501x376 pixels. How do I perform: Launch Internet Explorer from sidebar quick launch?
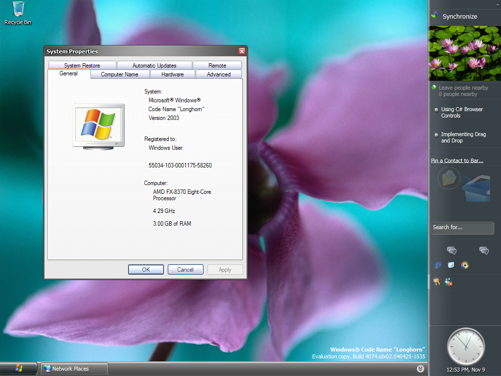coord(438,265)
